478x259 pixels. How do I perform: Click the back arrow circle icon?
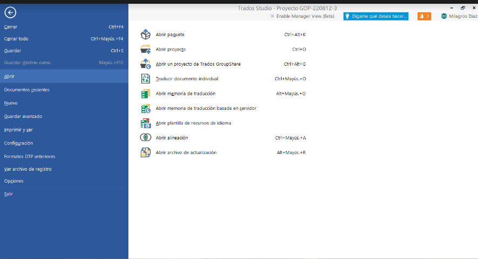coord(10,12)
